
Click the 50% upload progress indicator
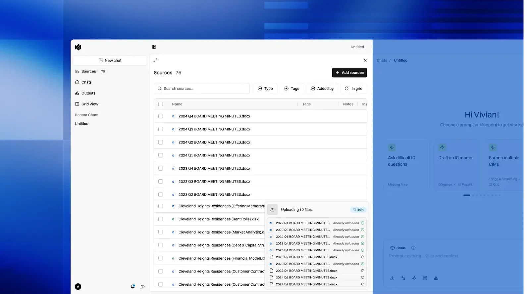pos(358,210)
